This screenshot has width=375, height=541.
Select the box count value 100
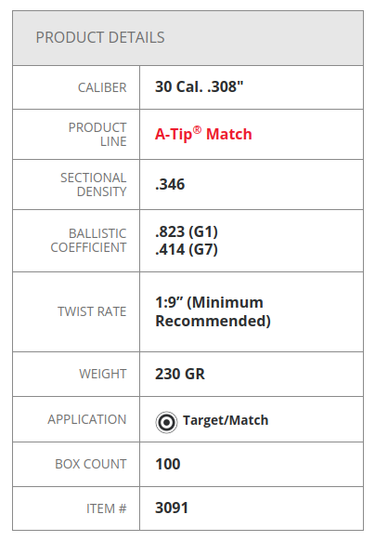point(167,464)
